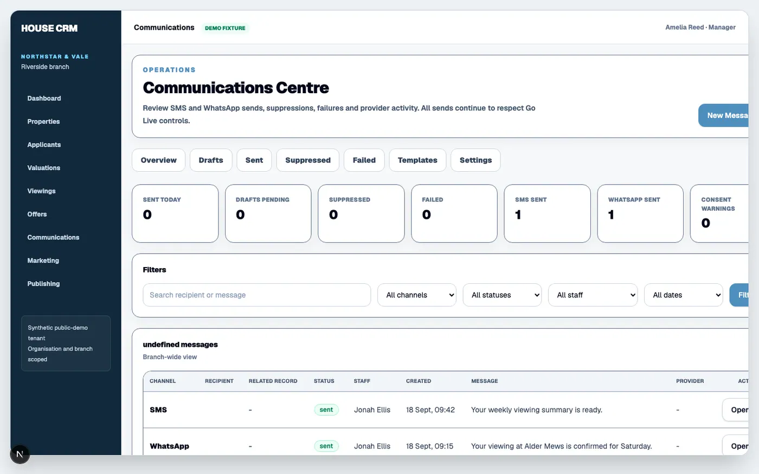
Task: Open the Sent tab
Action: tap(254, 160)
